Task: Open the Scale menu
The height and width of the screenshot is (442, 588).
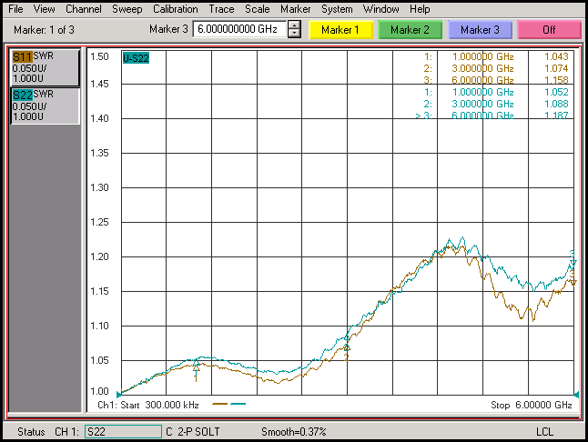Action: coord(257,9)
